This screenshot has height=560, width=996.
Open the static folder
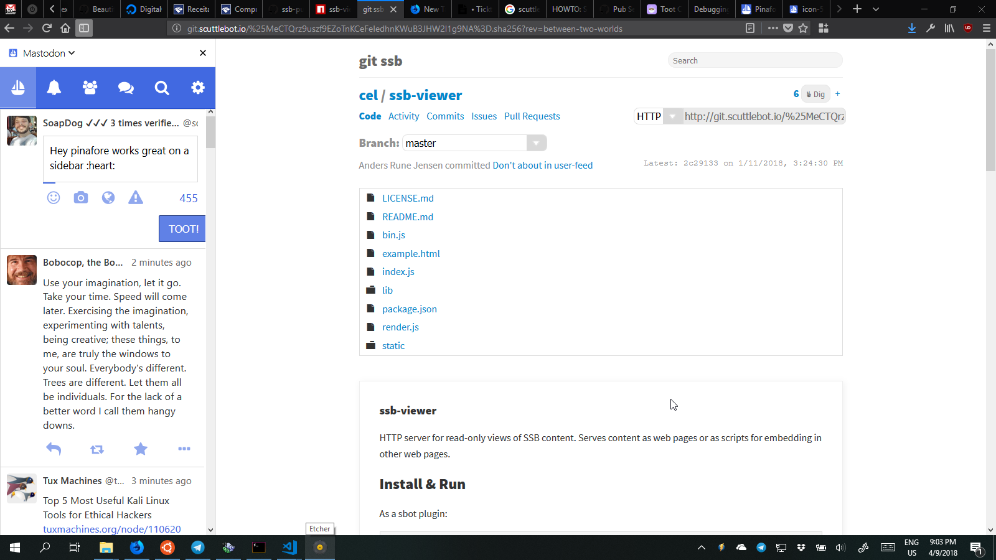tap(393, 346)
